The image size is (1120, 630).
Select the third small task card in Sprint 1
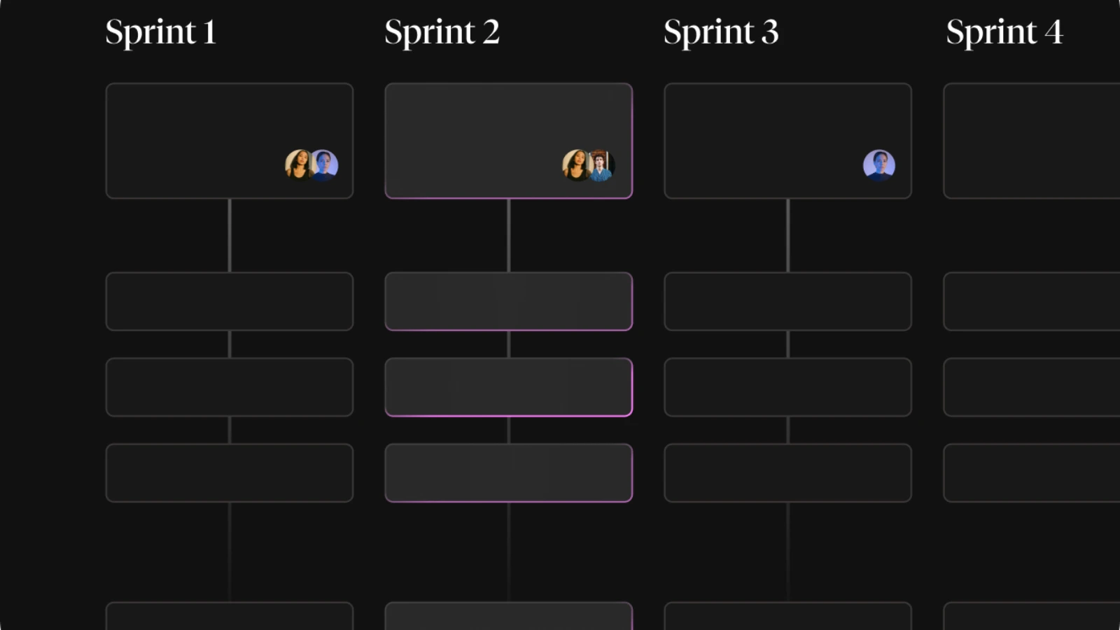[230, 472]
